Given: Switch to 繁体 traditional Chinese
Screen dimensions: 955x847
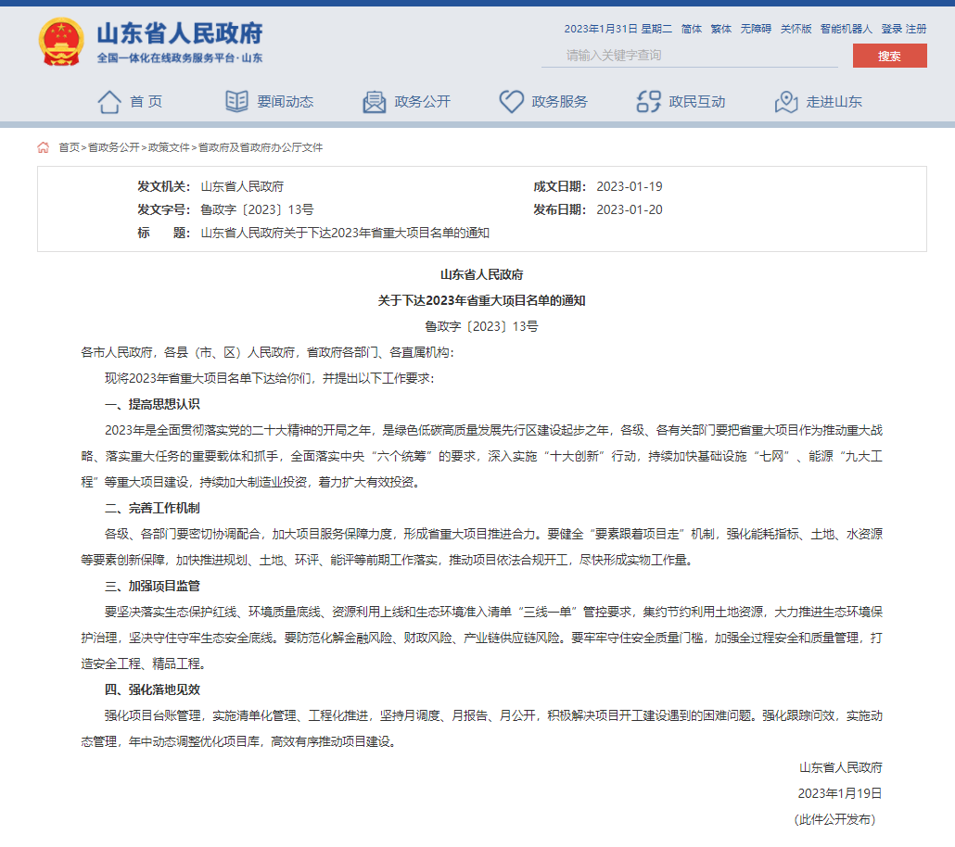Looking at the screenshot, I should click(x=721, y=29).
